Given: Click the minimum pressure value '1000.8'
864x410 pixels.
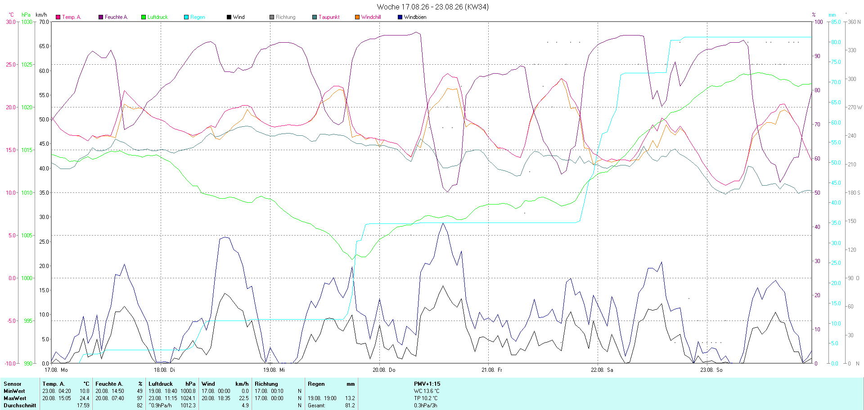Looking at the screenshot, I should pos(188,391).
